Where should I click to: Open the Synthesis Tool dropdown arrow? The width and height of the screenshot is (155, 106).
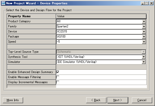(144, 57)
